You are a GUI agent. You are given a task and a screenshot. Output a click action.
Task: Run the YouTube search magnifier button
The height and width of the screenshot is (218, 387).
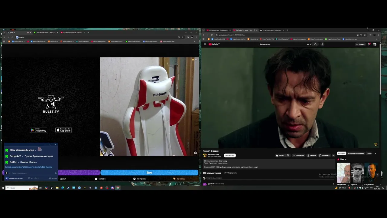click(315, 44)
